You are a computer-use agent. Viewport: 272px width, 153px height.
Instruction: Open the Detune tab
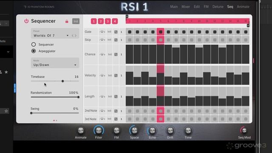click(218, 7)
